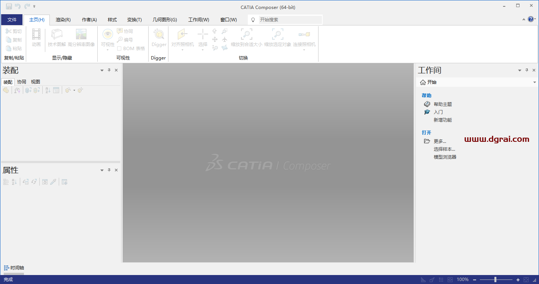This screenshot has height=284, width=539.
Task: Open the 视图 tab in Assembly panel
Action: pos(36,82)
